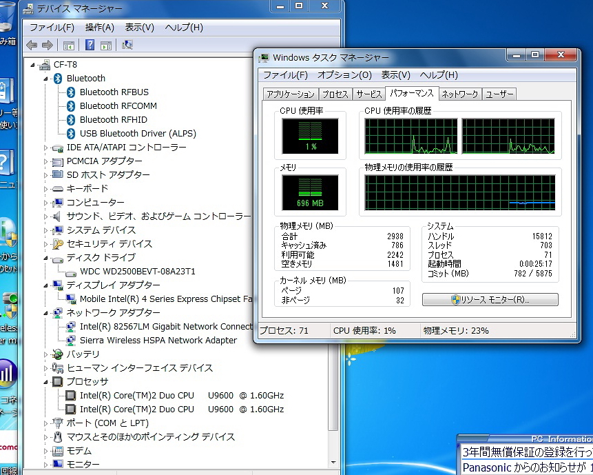Open Task Manager ヘルプ(H) menu
Image resolution: width=593 pixels, height=475 pixels.
[439, 75]
